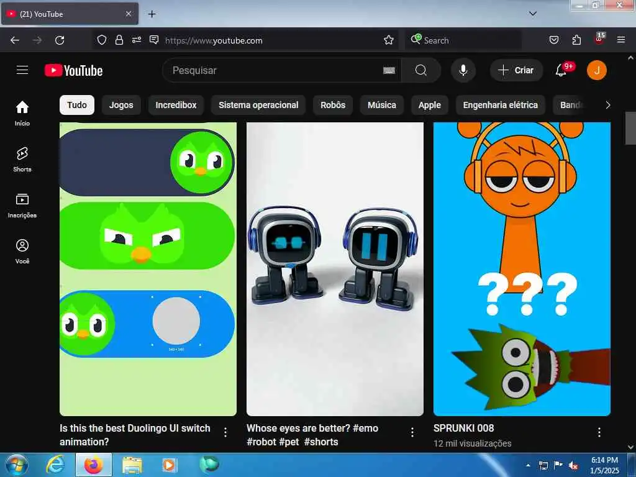Select the Música chip
636x477 pixels.
pos(382,105)
